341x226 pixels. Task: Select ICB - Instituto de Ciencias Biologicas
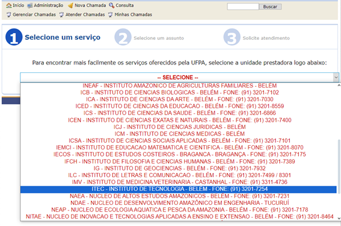tap(179, 92)
